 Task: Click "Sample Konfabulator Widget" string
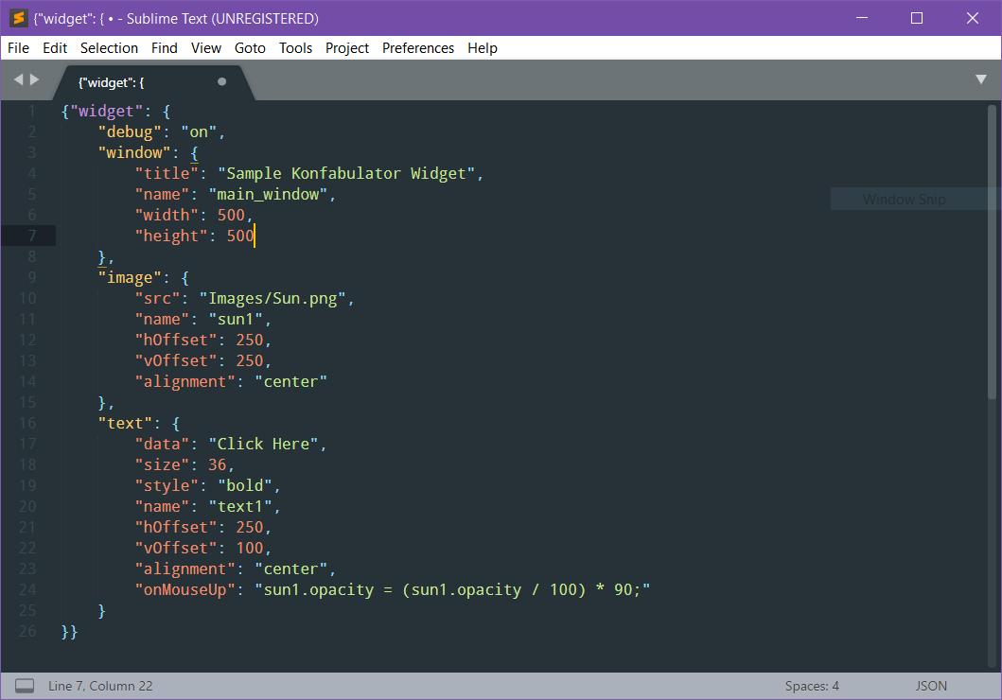click(x=346, y=174)
